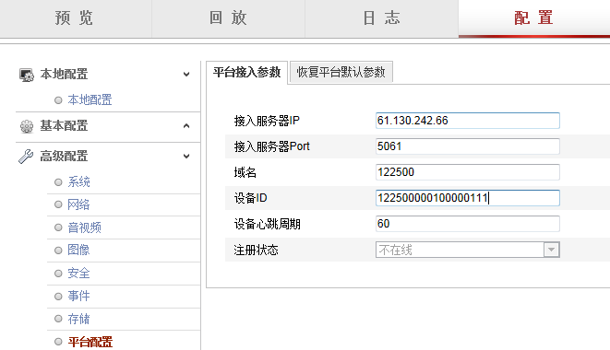Open the 图像 settings link
The height and width of the screenshot is (350, 610).
78,251
